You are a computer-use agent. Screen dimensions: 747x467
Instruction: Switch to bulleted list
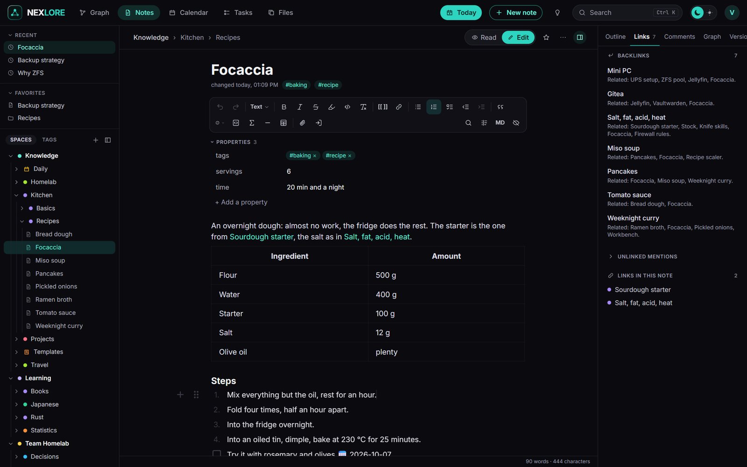coord(418,107)
